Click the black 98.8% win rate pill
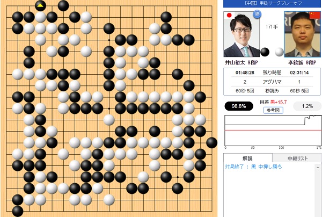Screen dimensions: 322x217 239,106
